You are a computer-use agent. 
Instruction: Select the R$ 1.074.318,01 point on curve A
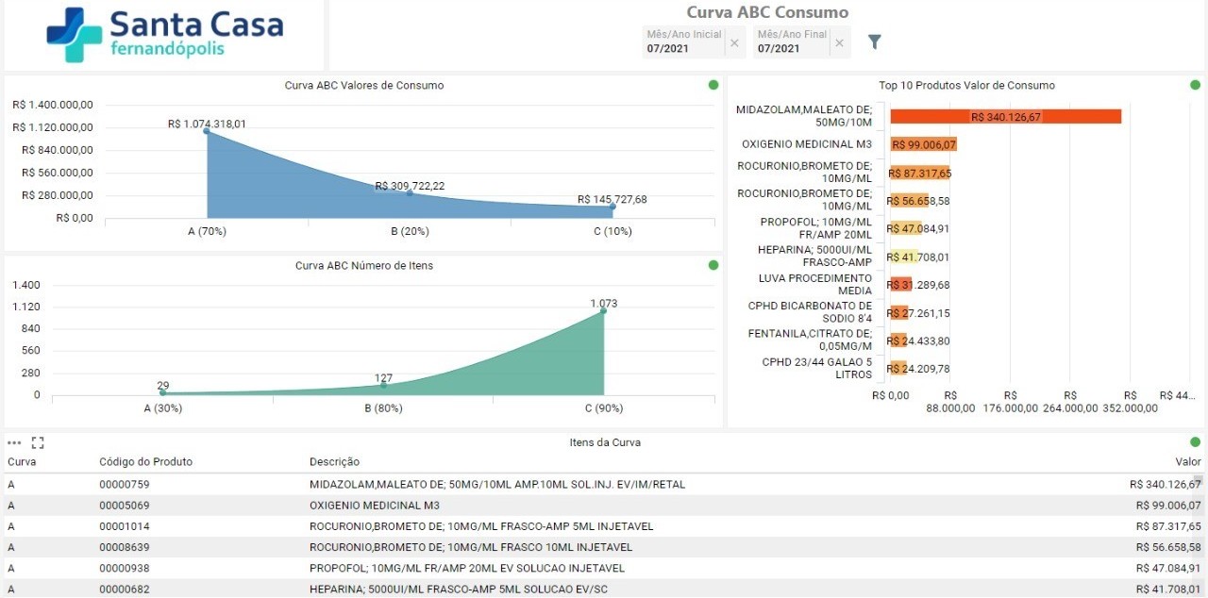[x=207, y=131]
